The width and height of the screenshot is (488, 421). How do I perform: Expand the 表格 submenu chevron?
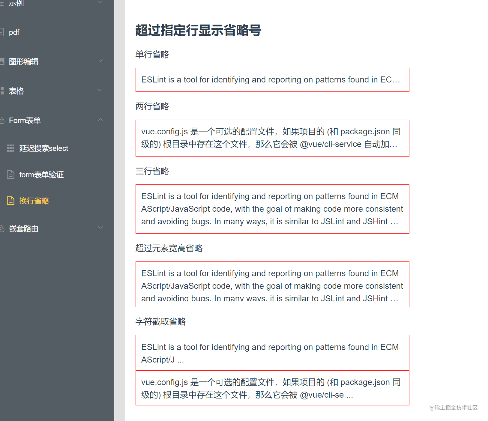[100, 90]
